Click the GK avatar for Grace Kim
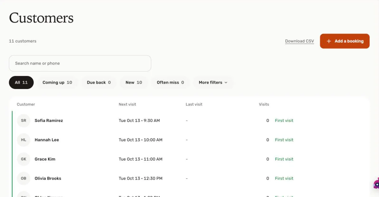 pos(23,159)
